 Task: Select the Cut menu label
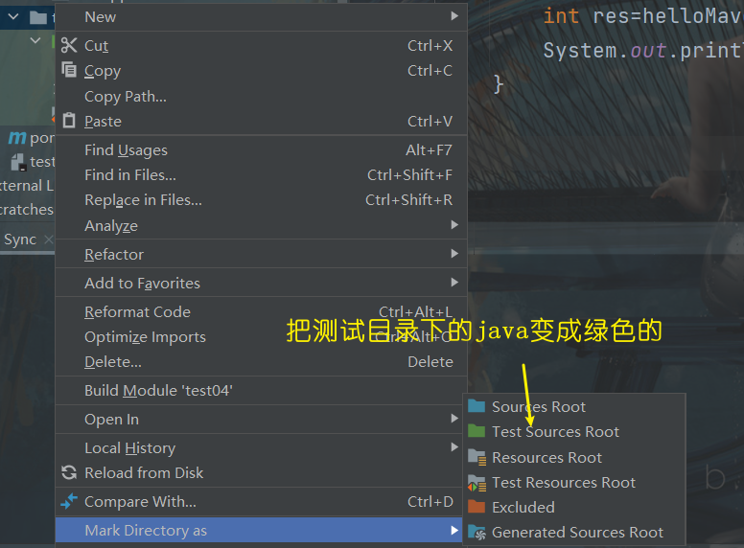[x=96, y=46]
